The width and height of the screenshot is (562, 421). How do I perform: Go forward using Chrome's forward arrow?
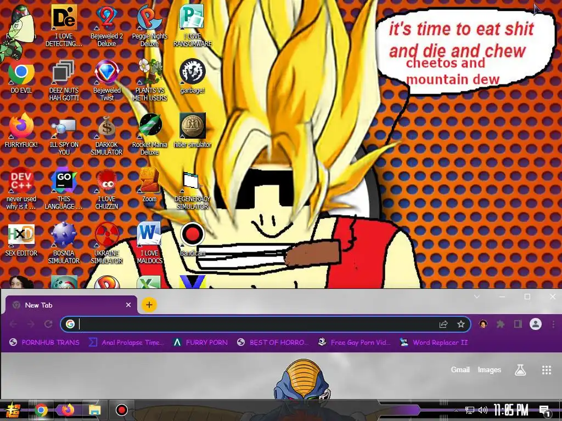point(31,325)
